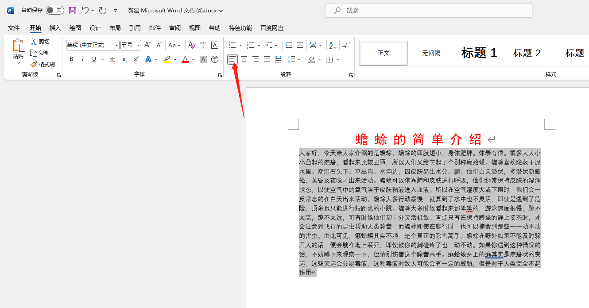
Task: Select the italic formatting icon
Action: (82, 59)
